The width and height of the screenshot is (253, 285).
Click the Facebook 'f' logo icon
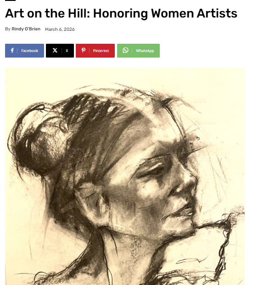point(12,50)
